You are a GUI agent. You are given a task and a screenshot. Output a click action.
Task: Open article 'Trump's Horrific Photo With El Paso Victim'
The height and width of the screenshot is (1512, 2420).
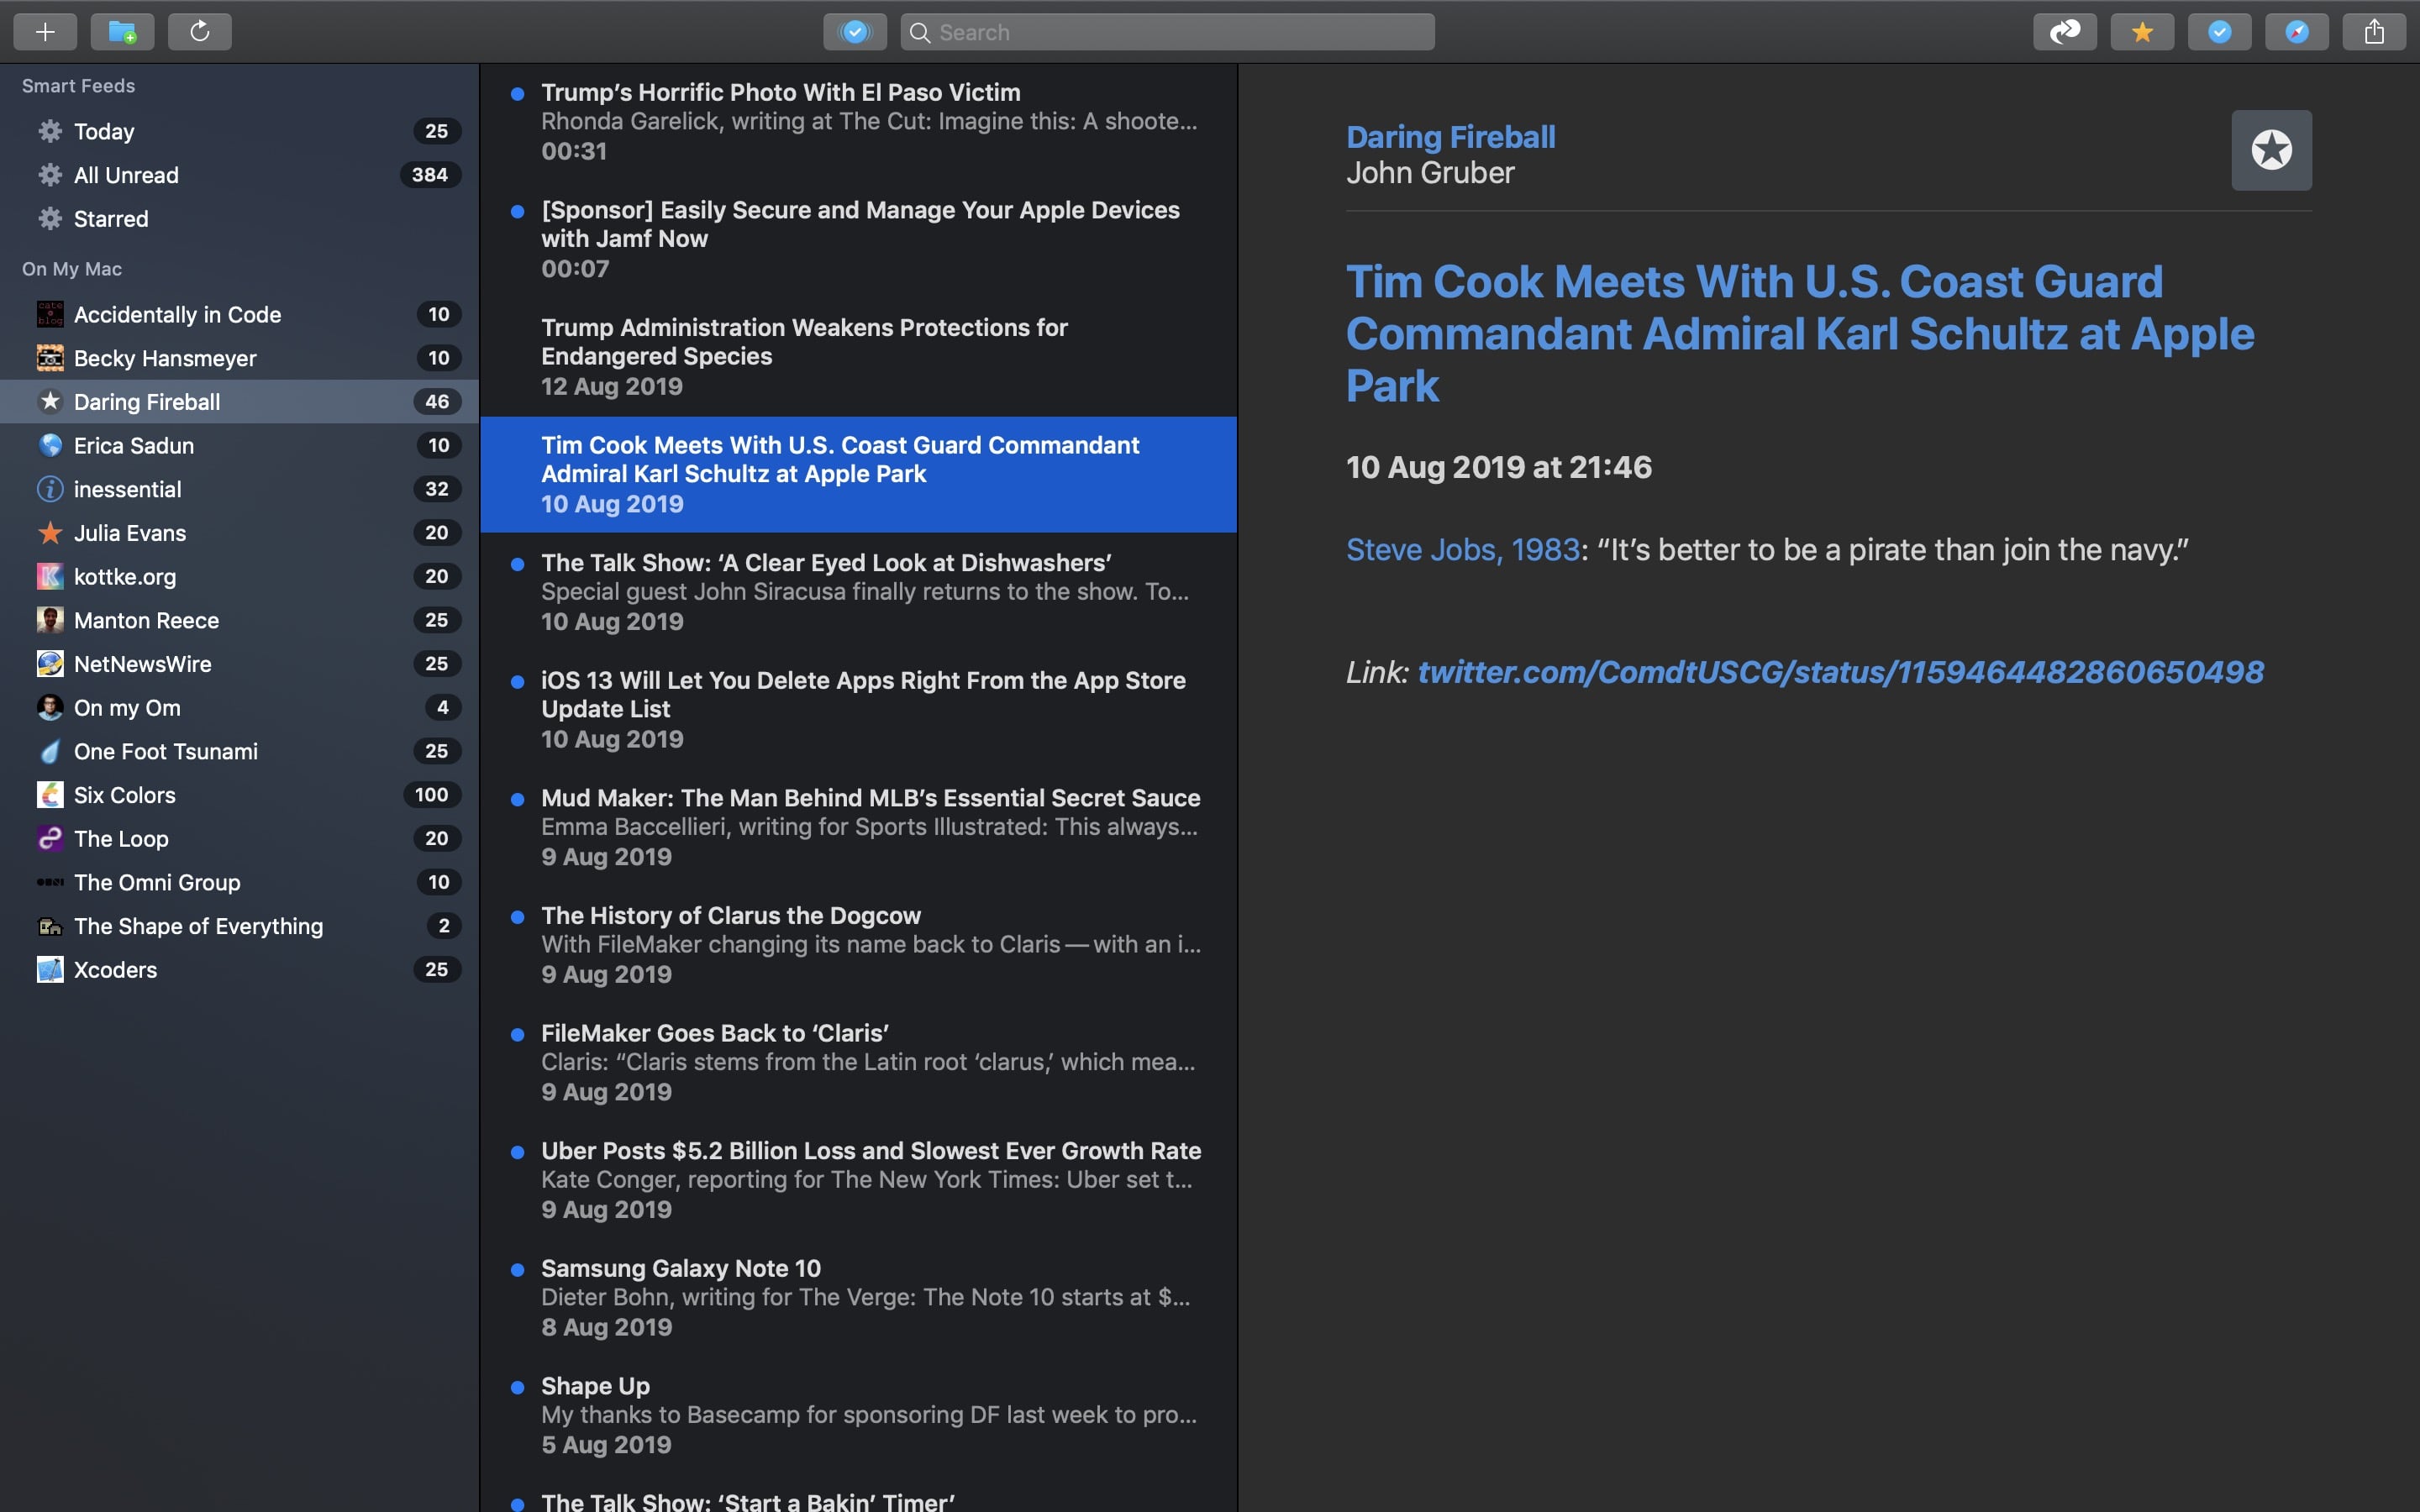pyautogui.click(x=858, y=122)
